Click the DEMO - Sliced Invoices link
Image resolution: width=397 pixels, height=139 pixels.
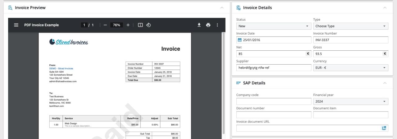61,69
